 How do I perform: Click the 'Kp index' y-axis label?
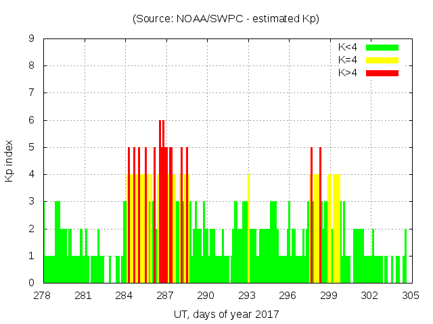[9, 161]
